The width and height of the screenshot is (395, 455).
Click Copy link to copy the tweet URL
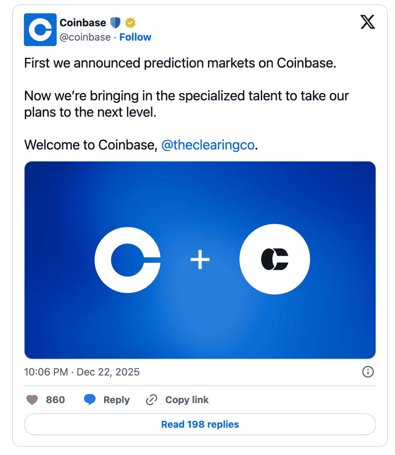click(187, 400)
